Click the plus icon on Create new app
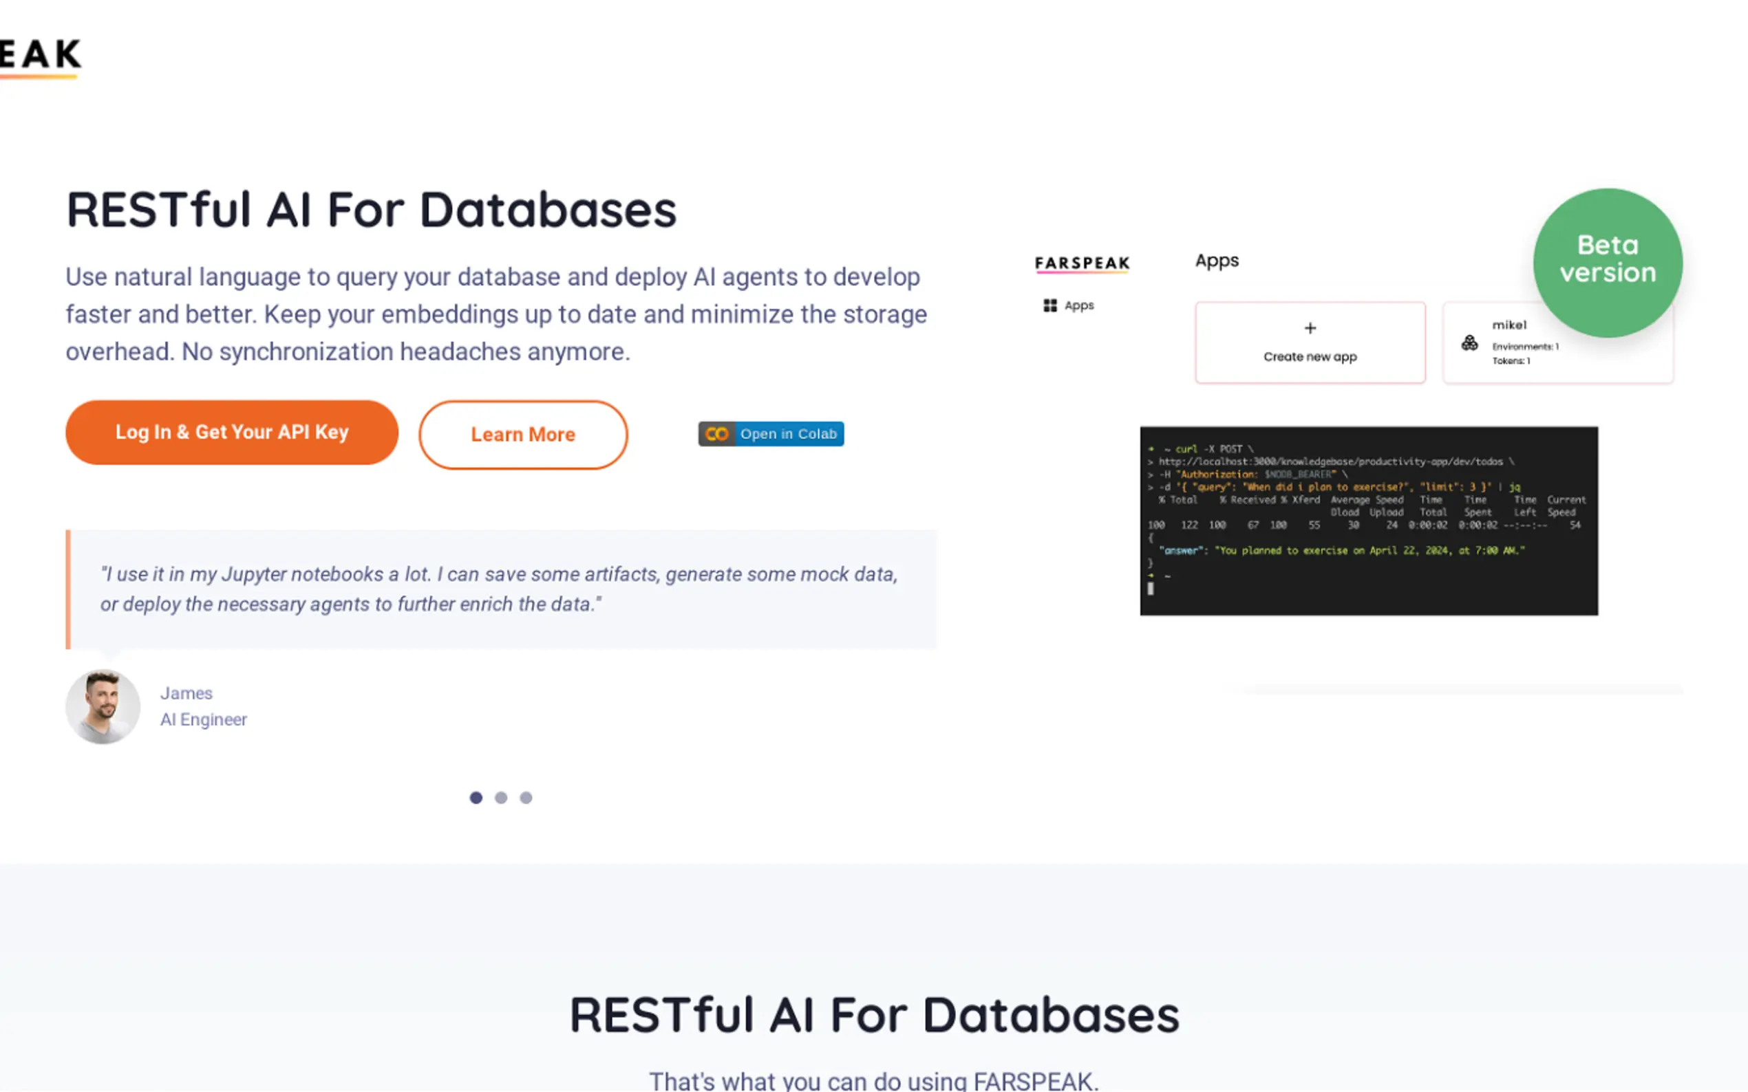This screenshot has height=1092, width=1748. (1310, 329)
